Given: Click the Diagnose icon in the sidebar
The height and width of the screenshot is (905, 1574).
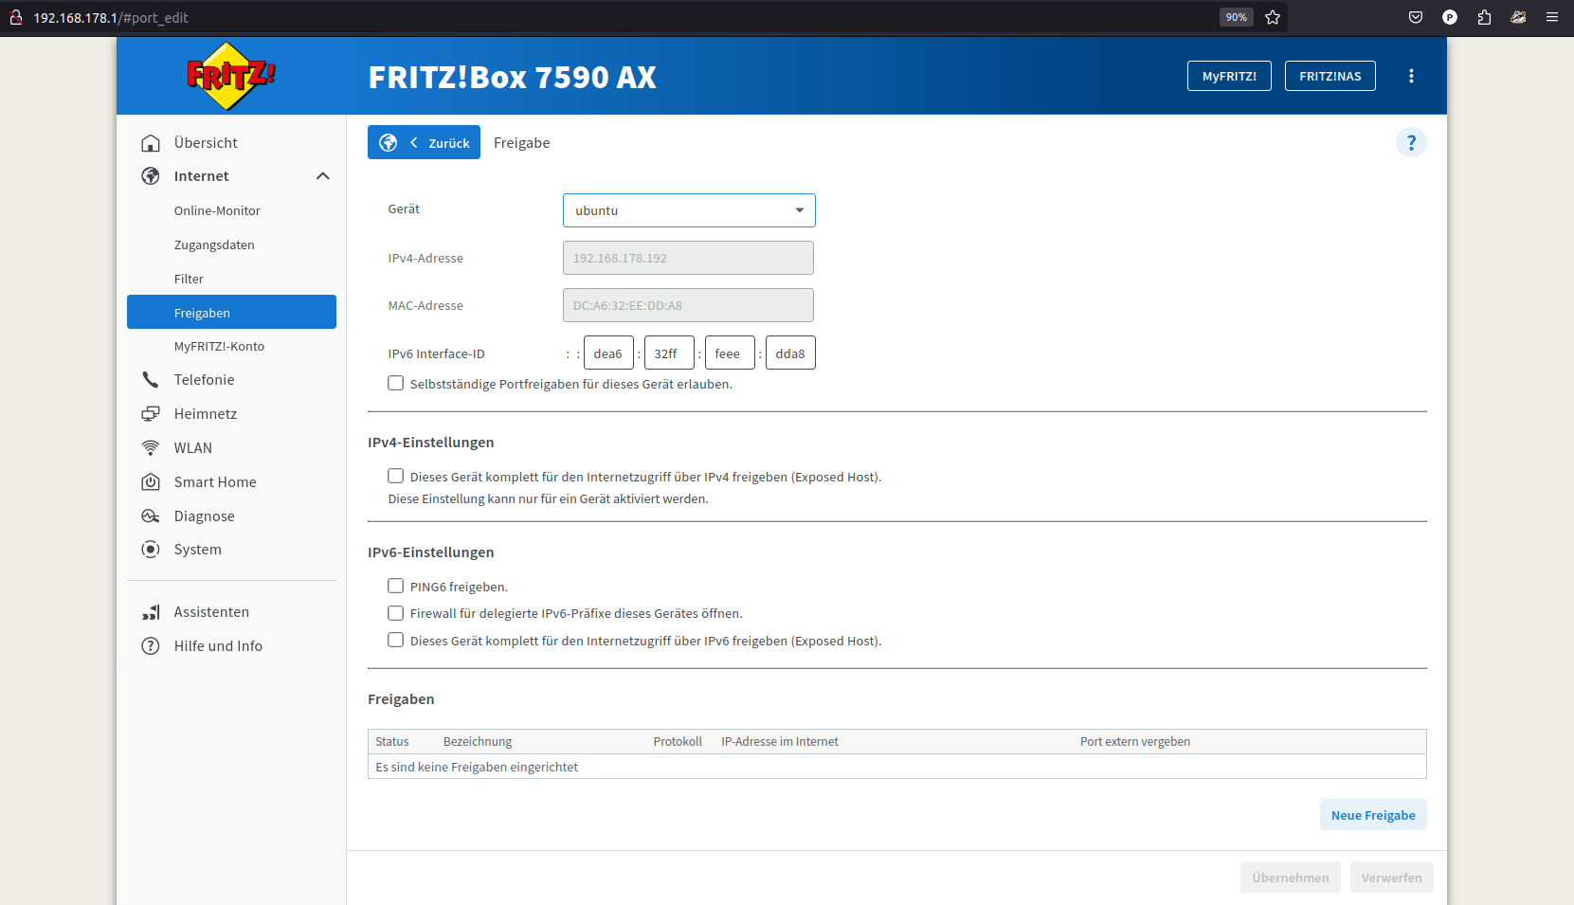Looking at the screenshot, I should pyautogui.click(x=151, y=516).
